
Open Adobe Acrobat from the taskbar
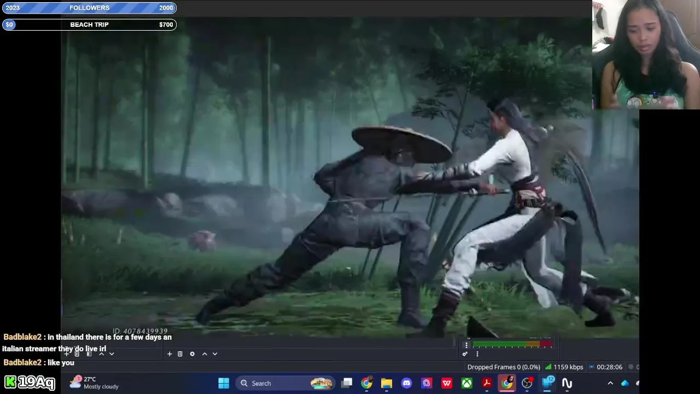tap(487, 383)
